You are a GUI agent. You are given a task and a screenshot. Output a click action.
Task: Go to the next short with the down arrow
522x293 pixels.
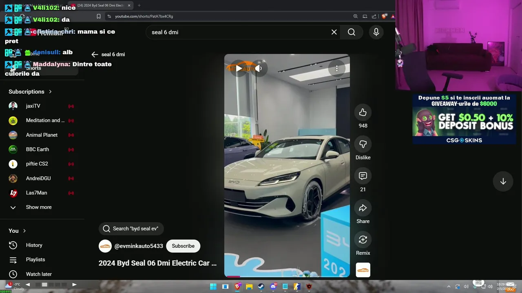pyautogui.click(x=503, y=181)
